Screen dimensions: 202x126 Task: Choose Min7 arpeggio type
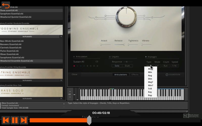coord(150,85)
